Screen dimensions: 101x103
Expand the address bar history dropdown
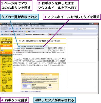tap(77, 29)
